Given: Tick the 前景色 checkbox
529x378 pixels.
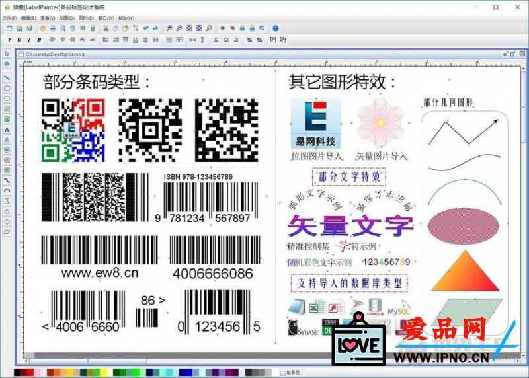Looking at the screenshot, I should pyautogui.click(x=283, y=373).
